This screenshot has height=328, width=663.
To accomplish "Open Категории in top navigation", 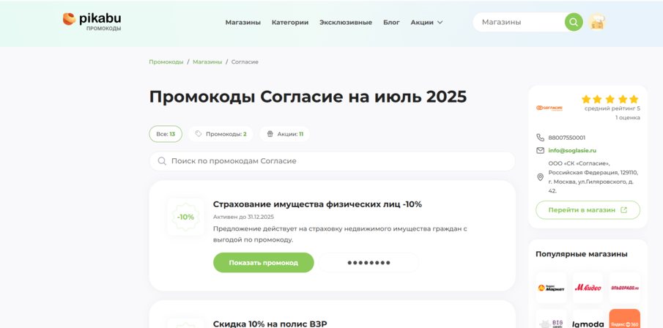I will (x=290, y=23).
